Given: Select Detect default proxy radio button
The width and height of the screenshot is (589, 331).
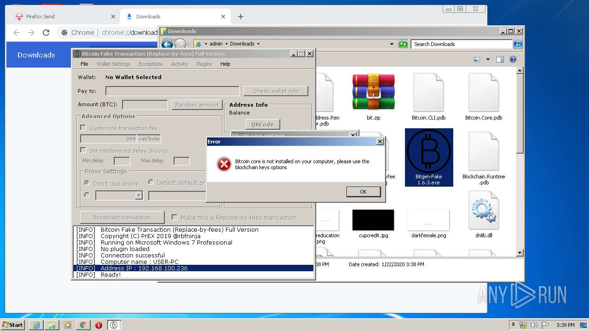Looking at the screenshot, I should 151,183.
